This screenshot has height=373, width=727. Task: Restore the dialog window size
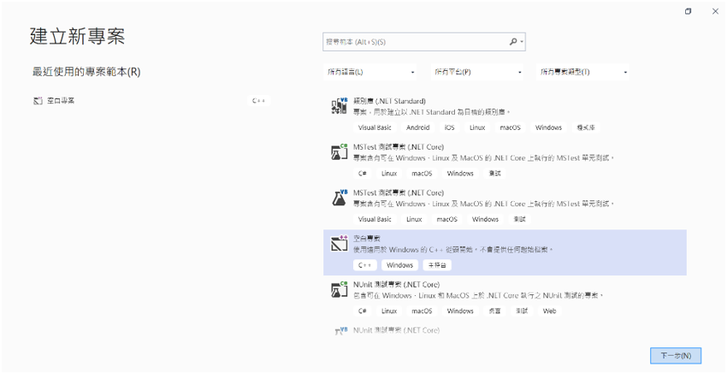click(x=688, y=12)
